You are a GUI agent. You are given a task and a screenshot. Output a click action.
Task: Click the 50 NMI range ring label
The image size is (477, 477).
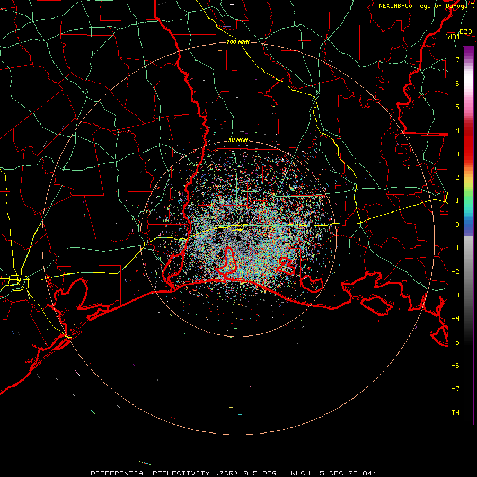pyautogui.click(x=238, y=140)
